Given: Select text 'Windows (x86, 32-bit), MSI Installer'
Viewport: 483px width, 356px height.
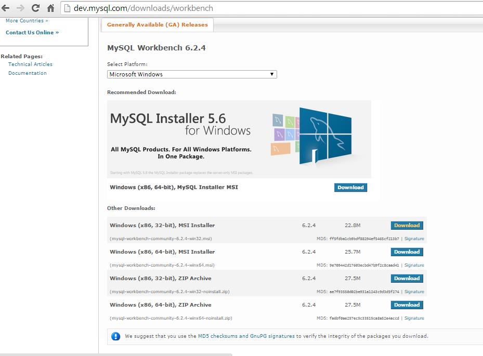Looking at the screenshot, I should tap(162, 226).
